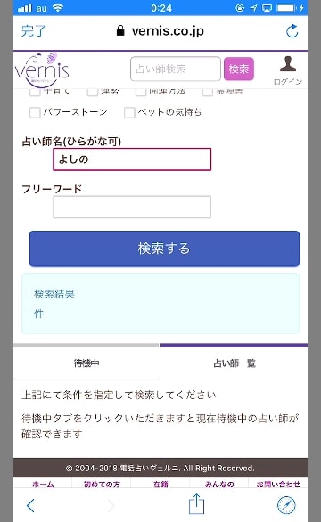Screen dimensions: 321x522
Task: Tap the browser reload icon
Action: 292,31
